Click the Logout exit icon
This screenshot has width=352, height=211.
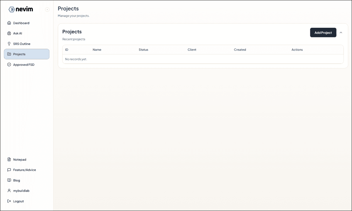[9, 201]
